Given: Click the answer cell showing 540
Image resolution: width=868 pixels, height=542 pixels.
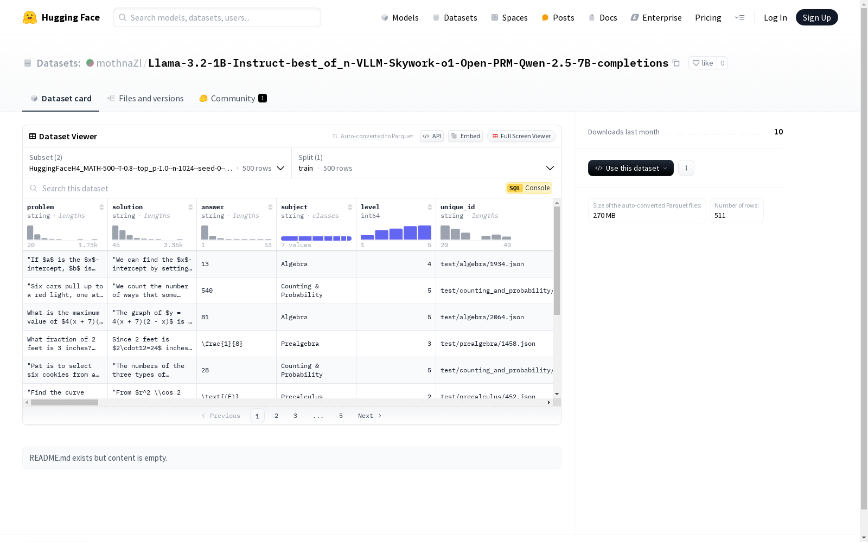Looking at the screenshot, I should (237, 291).
